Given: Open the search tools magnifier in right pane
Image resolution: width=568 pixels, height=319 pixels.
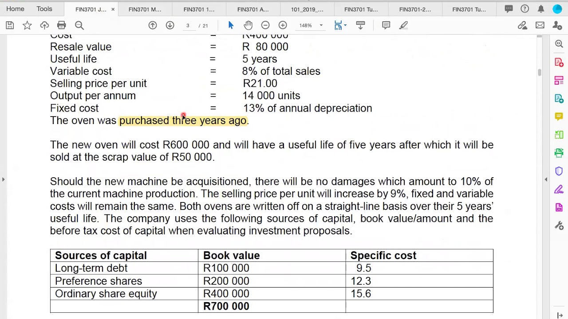Looking at the screenshot, I should (559, 43).
